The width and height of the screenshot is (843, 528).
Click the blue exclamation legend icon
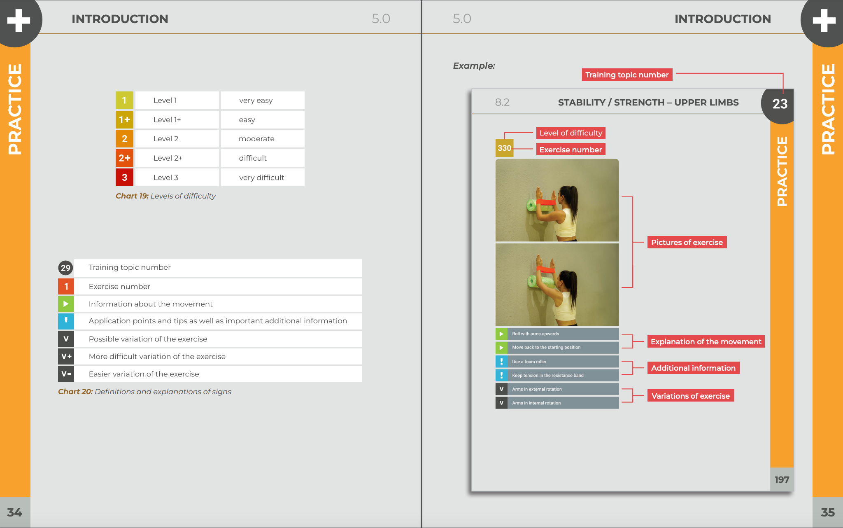66,321
